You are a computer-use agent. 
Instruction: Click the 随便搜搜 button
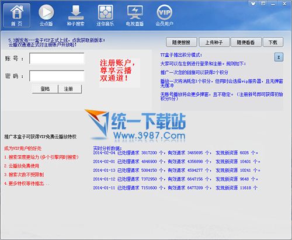182,42
